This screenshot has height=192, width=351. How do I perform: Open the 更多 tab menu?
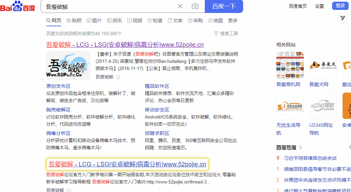pos(233,20)
